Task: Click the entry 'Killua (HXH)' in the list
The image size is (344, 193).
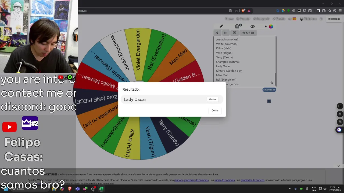Action: (224, 48)
